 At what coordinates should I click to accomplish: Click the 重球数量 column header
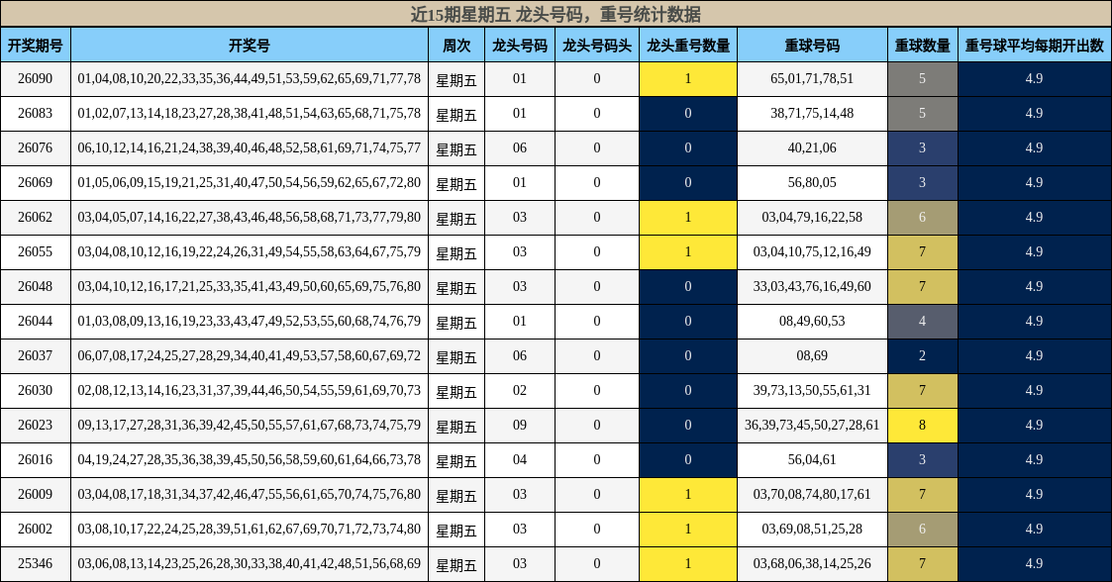coord(922,44)
